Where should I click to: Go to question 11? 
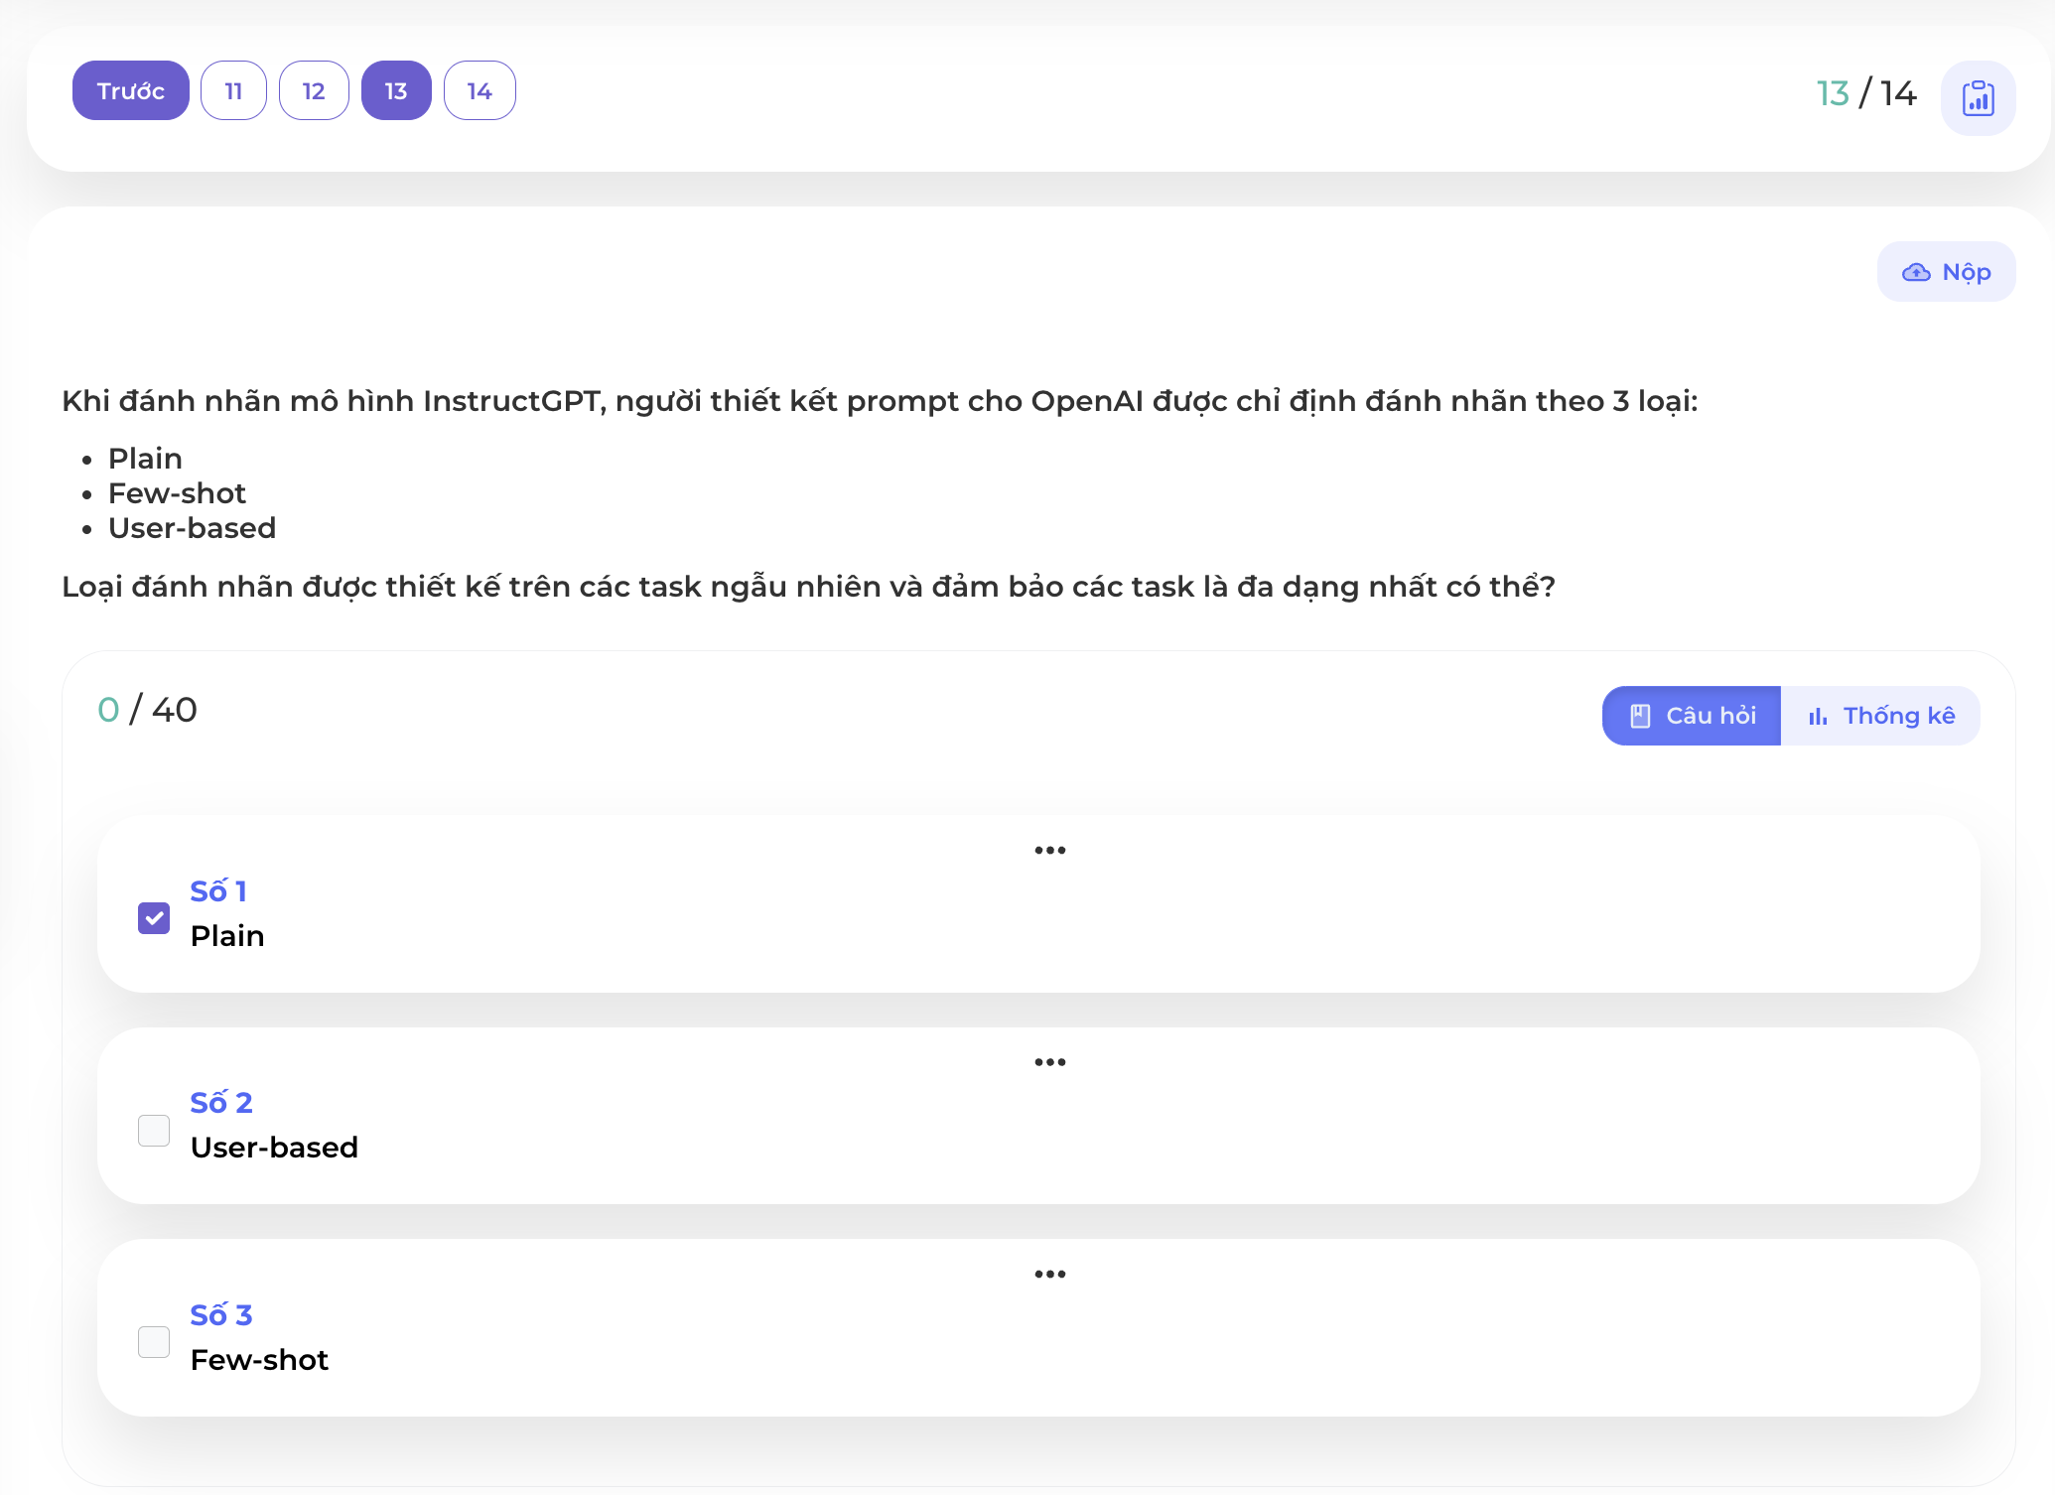233,90
